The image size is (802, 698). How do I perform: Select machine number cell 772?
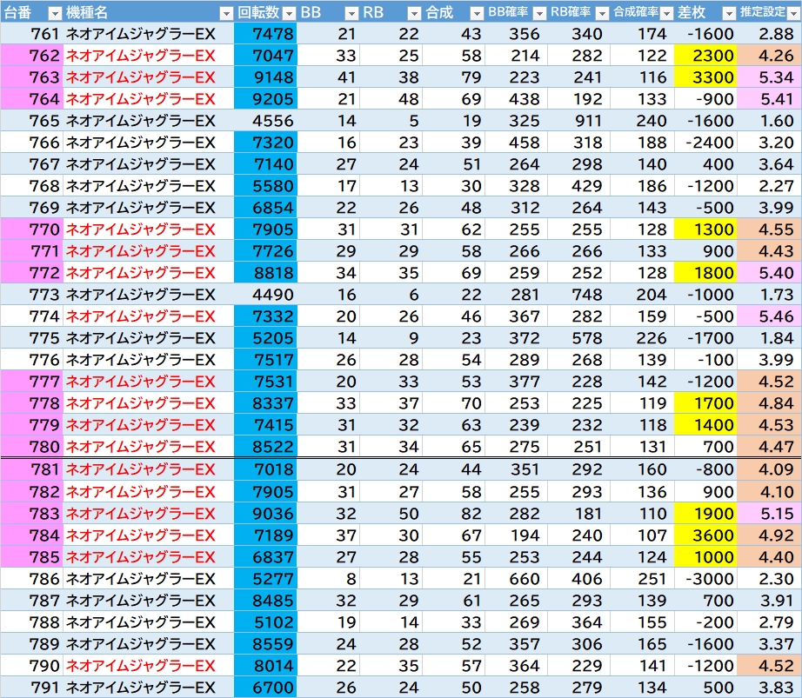click(x=31, y=272)
